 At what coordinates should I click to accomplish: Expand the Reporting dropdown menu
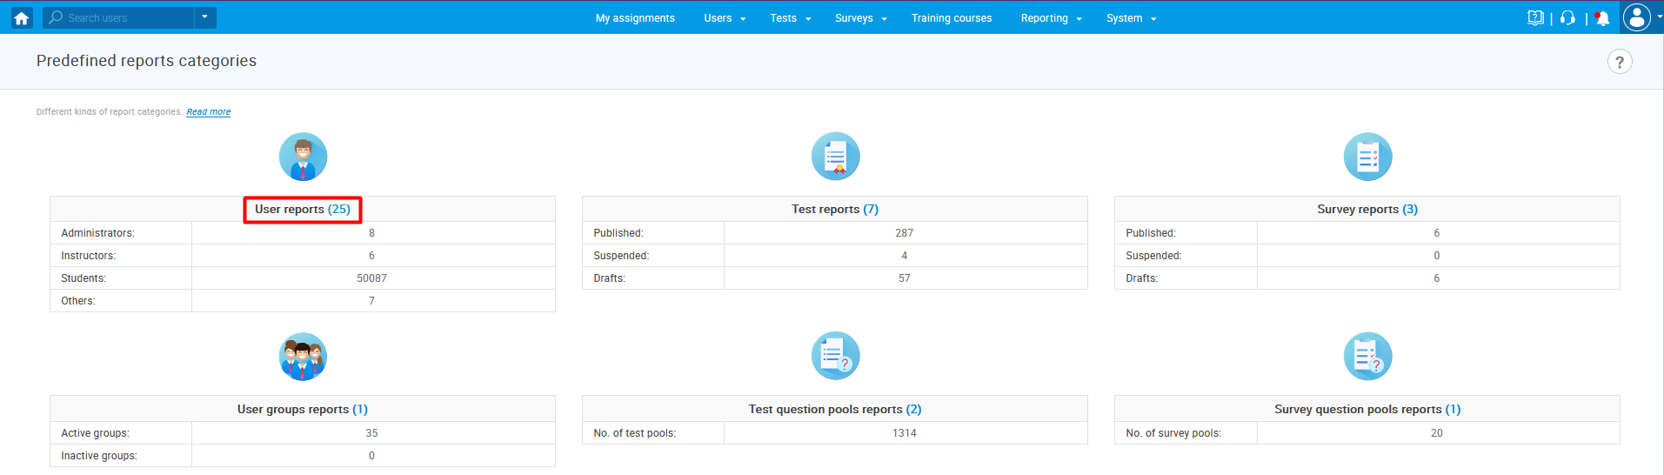point(1051,18)
